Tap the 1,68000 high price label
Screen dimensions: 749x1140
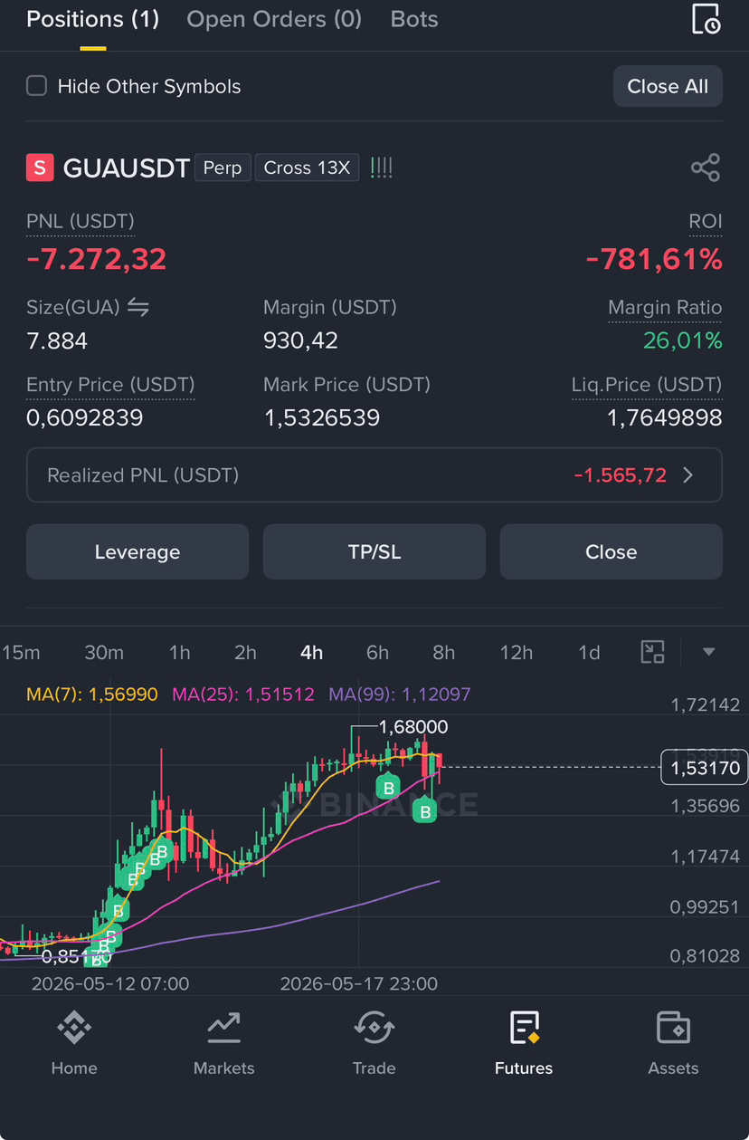click(x=413, y=727)
